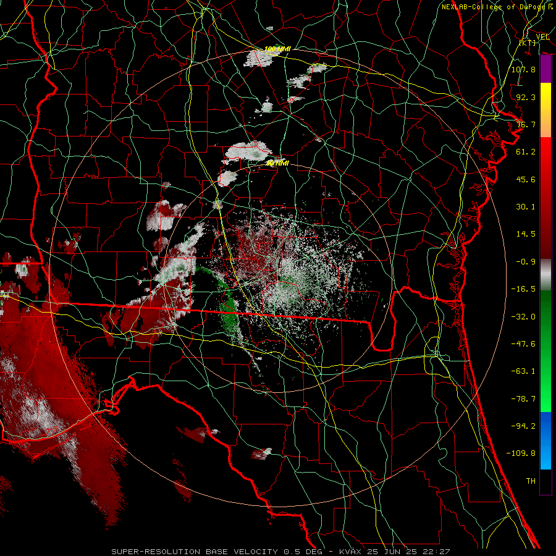Click the TH legend label
The width and height of the screenshot is (556, 556).
point(531,481)
